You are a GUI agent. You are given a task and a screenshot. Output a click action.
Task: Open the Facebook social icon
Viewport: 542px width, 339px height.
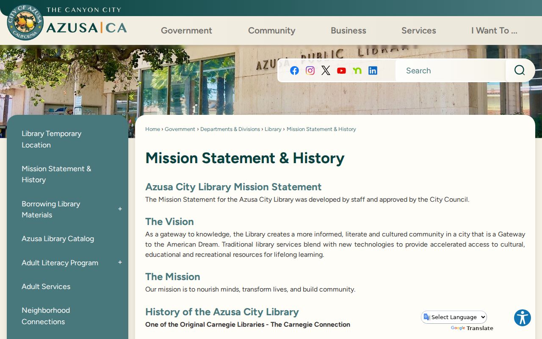(295, 71)
